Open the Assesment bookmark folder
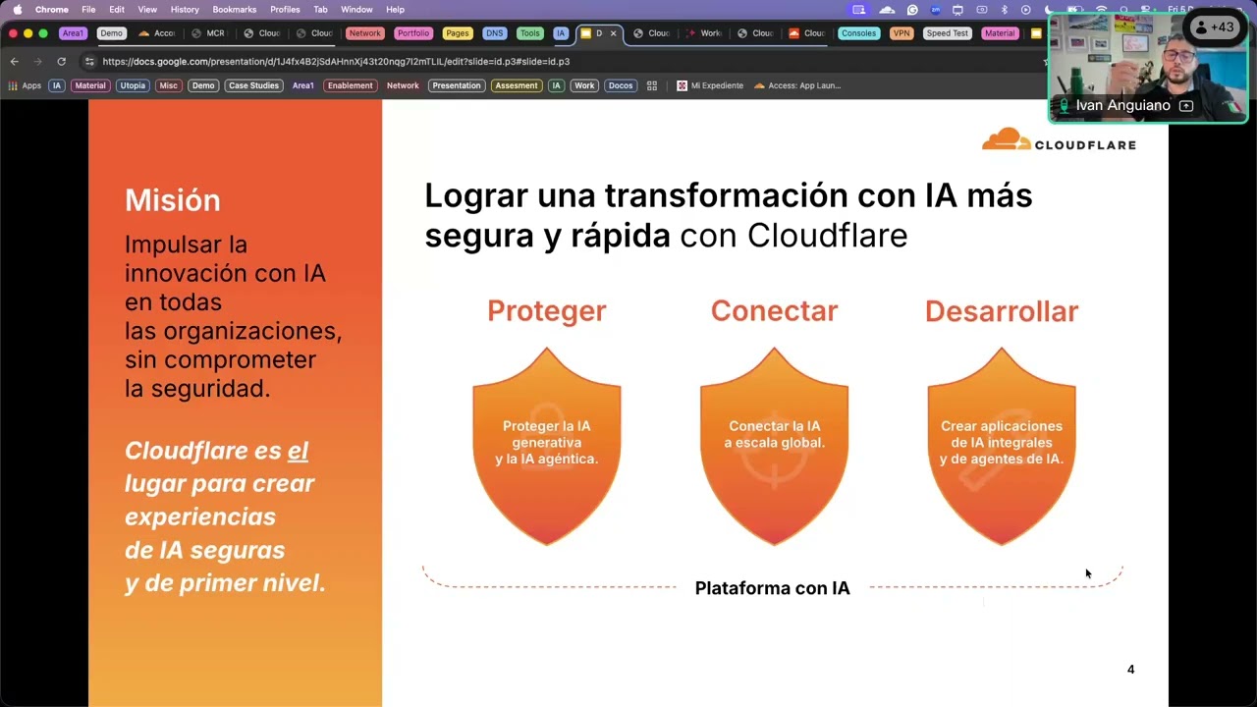This screenshot has width=1257, height=707. tap(517, 85)
